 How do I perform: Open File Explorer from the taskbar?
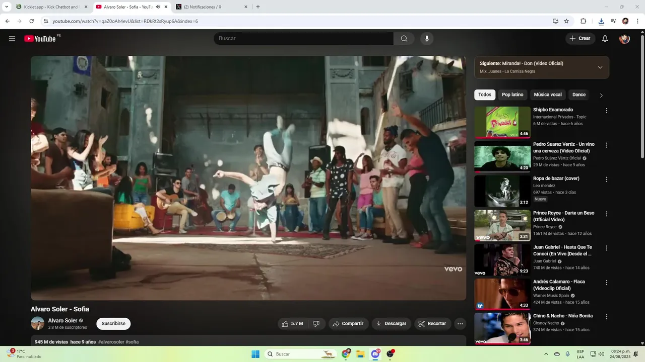click(360, 354)
